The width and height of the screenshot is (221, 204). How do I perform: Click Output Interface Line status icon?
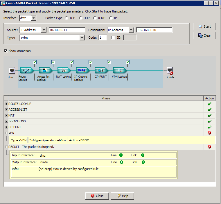tap(121, 162)
